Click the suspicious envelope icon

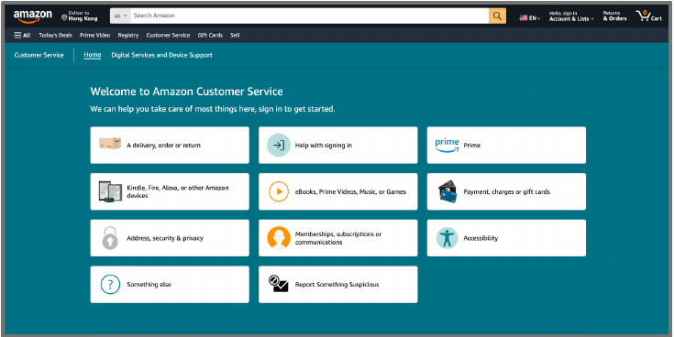click(x=278, y=284)
